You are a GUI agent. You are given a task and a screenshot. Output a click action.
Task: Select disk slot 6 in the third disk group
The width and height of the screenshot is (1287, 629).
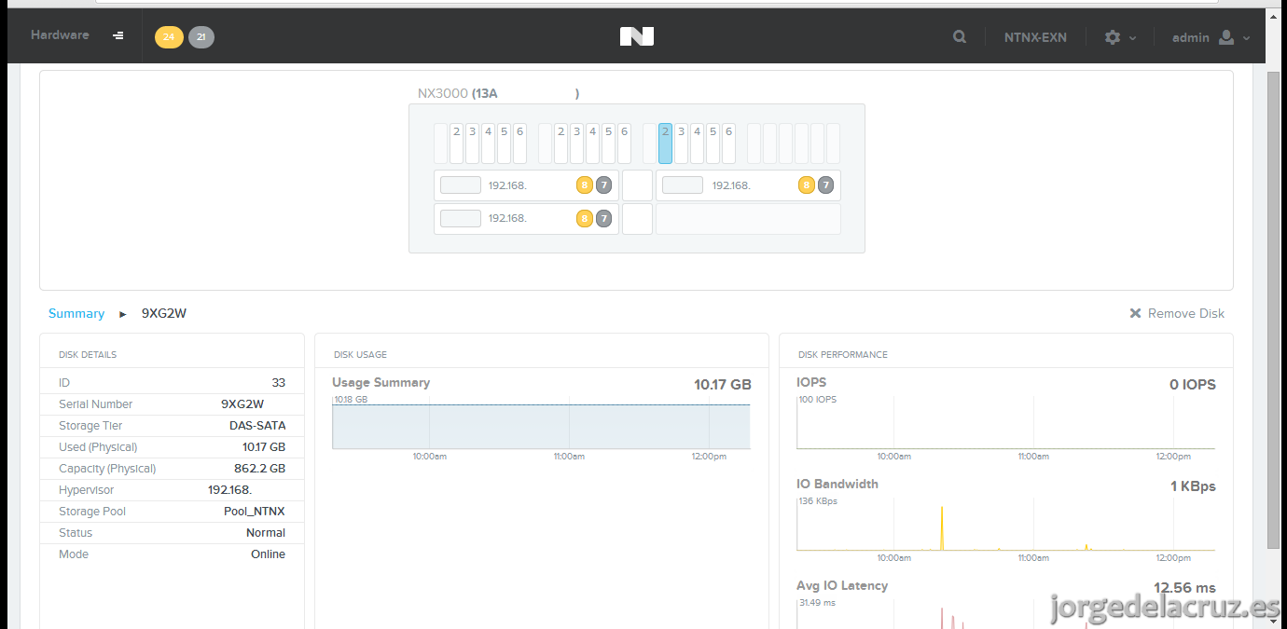728,144
